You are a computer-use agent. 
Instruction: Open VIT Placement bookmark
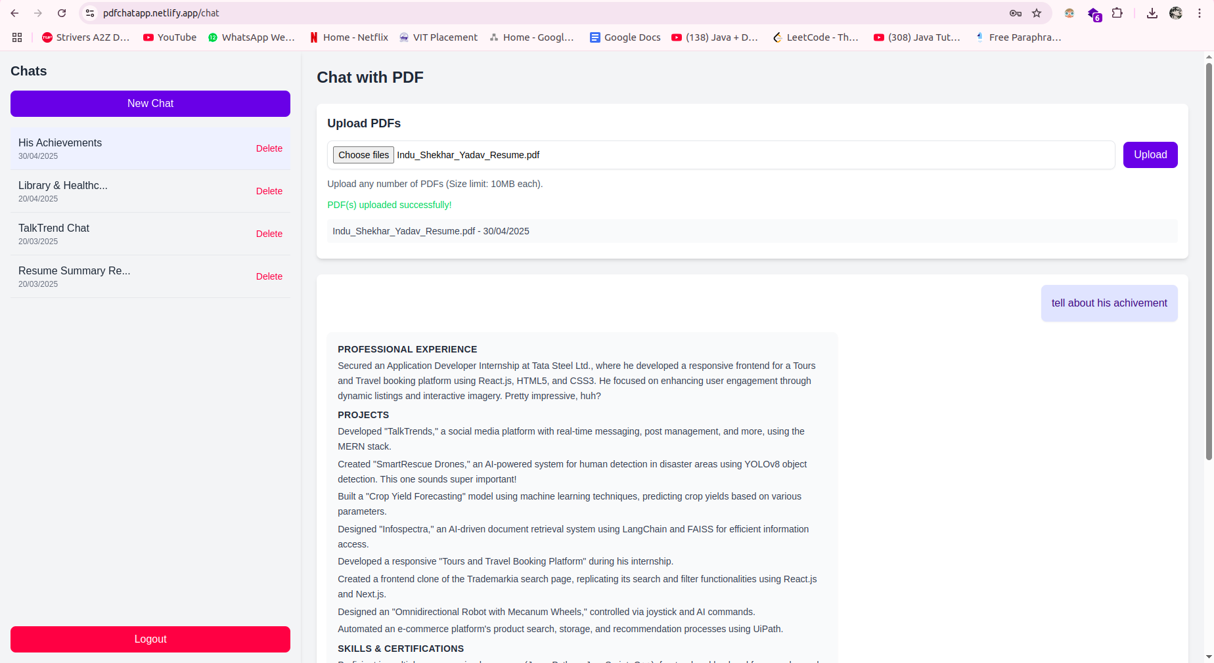tap(438, 37)
